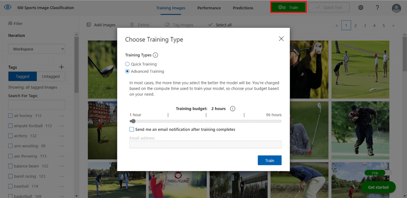407x198 pixels.
Task: Check the archery tag
Action: (x=10, y=136)
